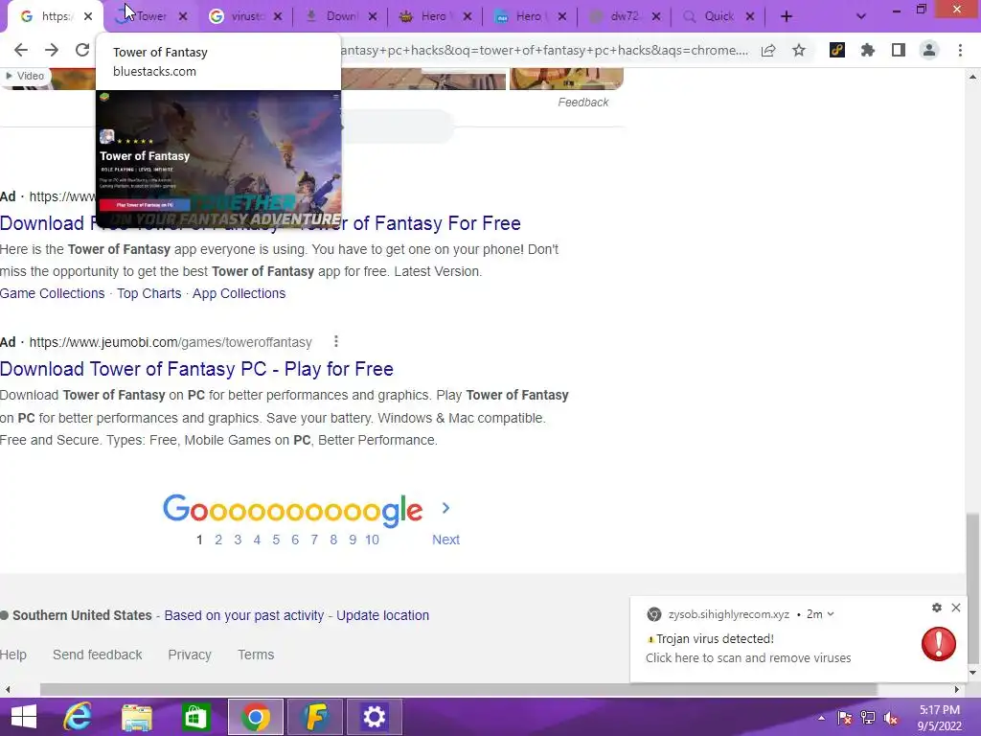Close the active Google search tab
Screen dimensions: 981x736
(x=88, y=17)
